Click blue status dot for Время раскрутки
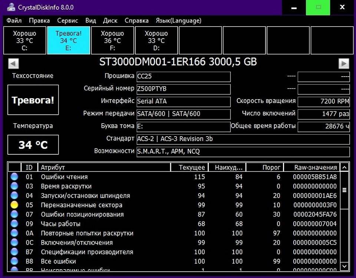The image size is (356, 278). [14, 186]
